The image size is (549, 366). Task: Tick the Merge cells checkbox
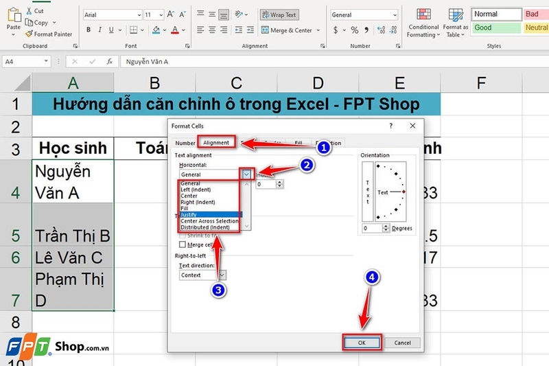pos(183,244)
